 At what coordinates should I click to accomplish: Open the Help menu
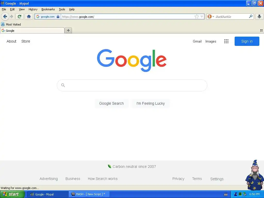tap(72, 9)
